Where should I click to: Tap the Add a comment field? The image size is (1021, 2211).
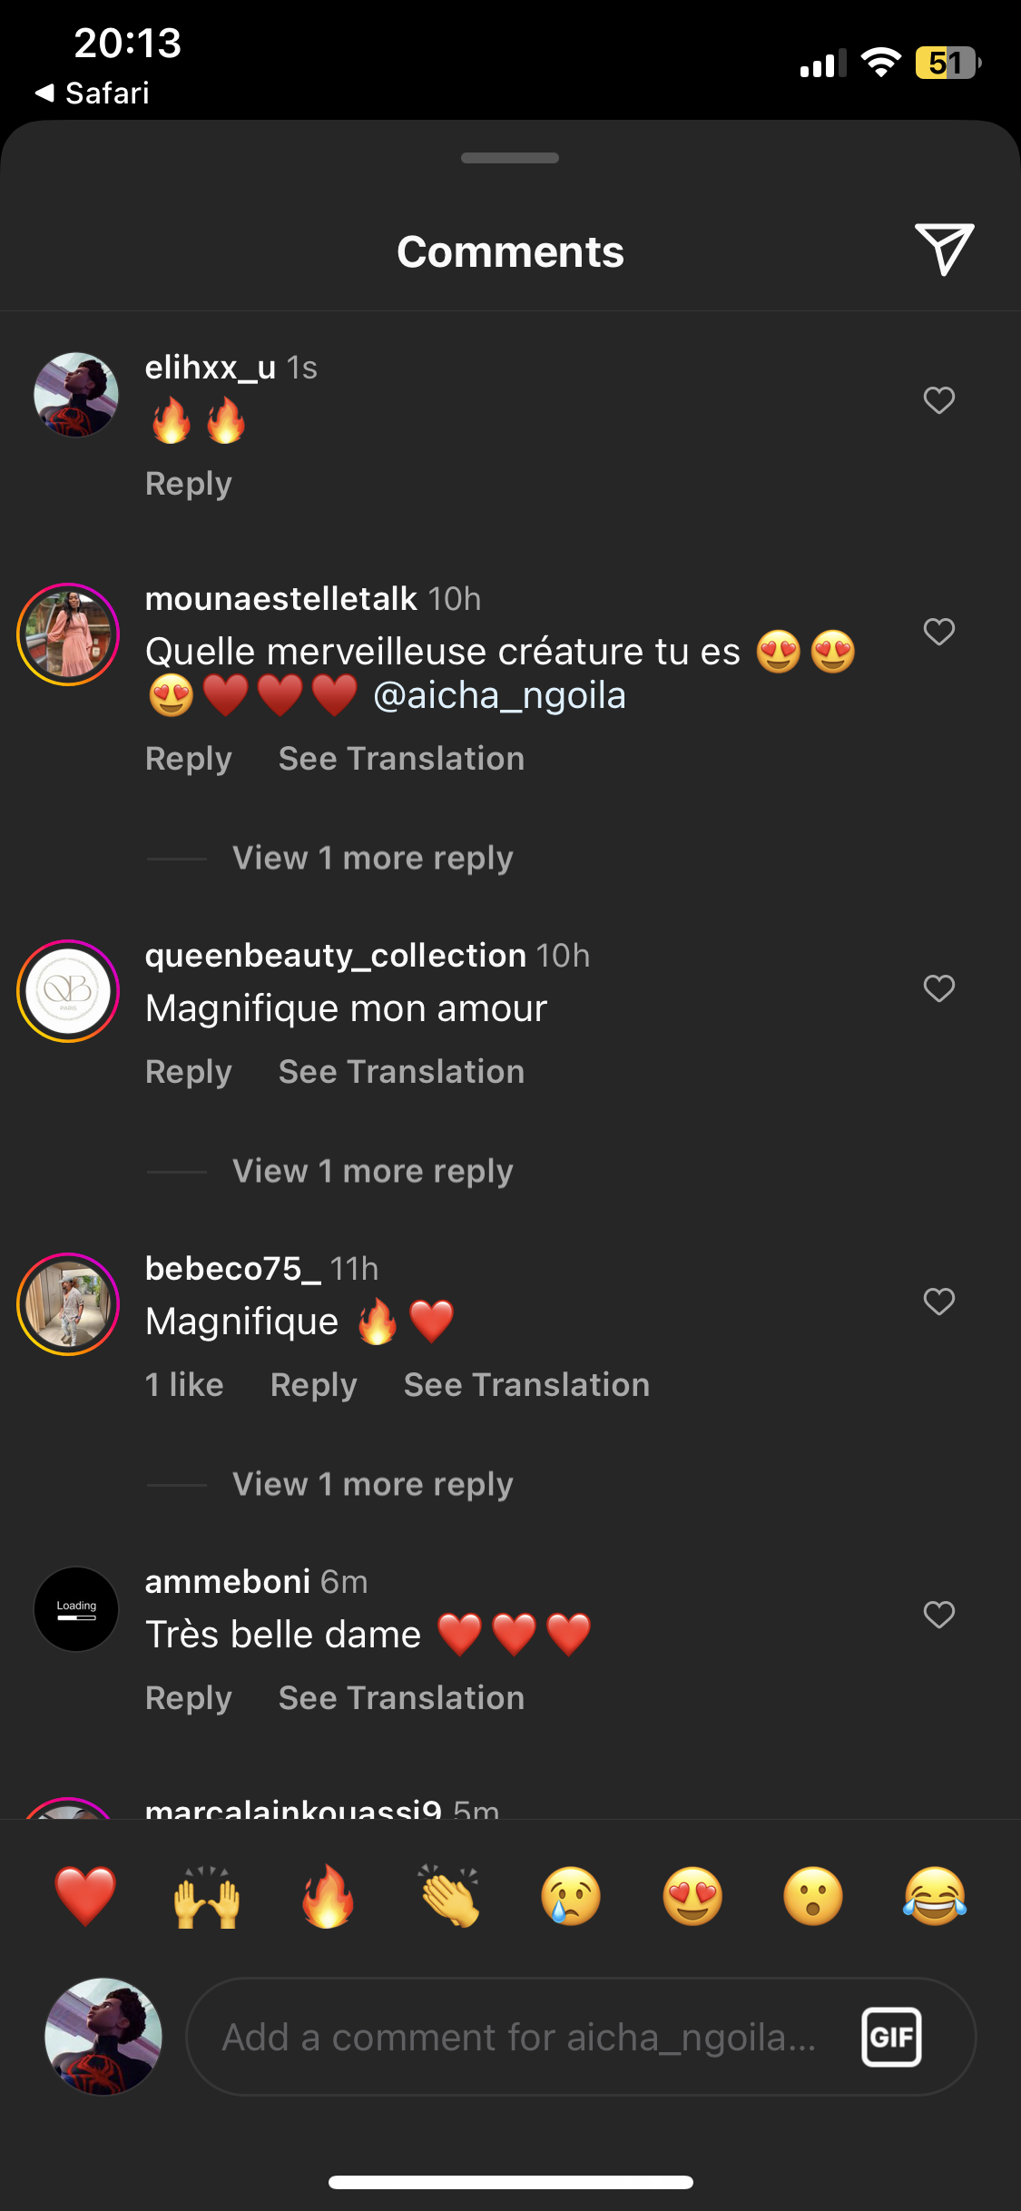[x=519, y=2037]
